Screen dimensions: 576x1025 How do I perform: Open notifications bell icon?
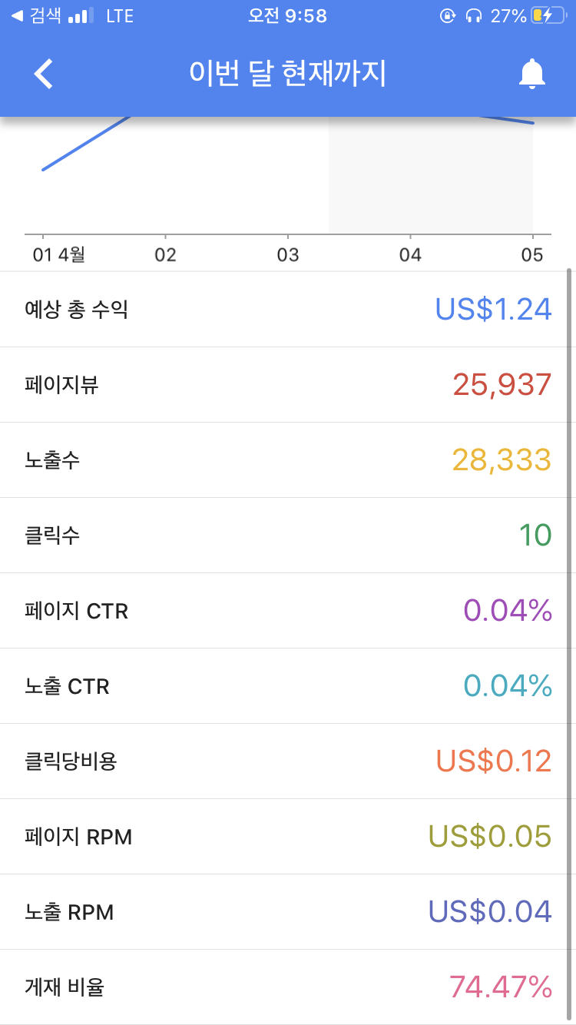point(531,74)
